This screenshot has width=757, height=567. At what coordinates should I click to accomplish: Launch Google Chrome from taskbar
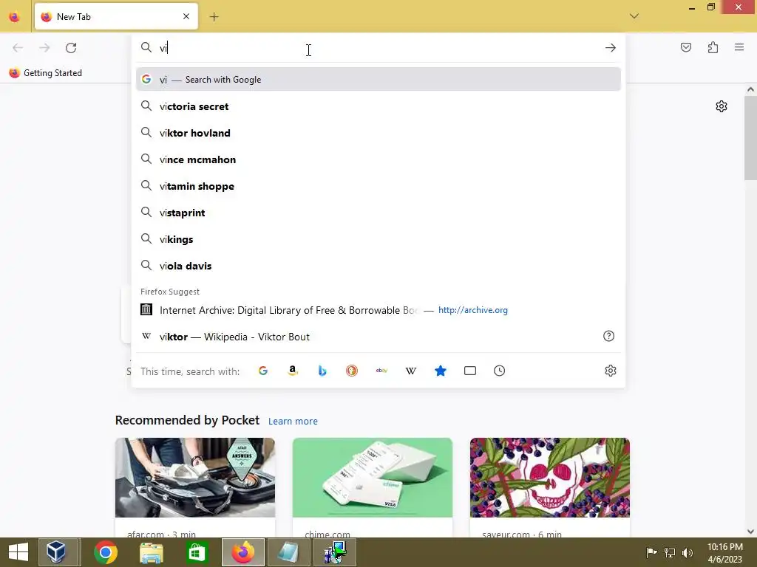(x=106, y=552)
